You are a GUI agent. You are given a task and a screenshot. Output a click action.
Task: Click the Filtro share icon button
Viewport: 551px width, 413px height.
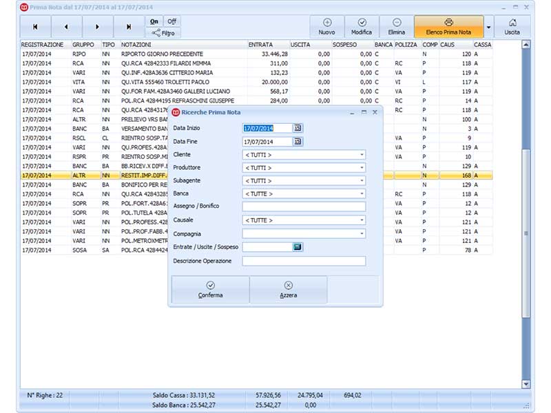click(x=163, y=33)
